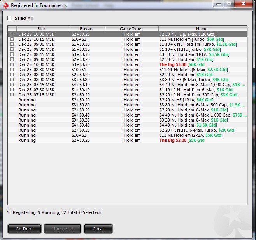Minimize the Registered In Tournaments window
The height and width of the screenshot is (240, 256).
click(x=219, y=4)
